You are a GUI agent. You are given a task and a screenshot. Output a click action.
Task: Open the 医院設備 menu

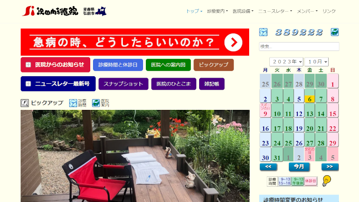(243, 11)
